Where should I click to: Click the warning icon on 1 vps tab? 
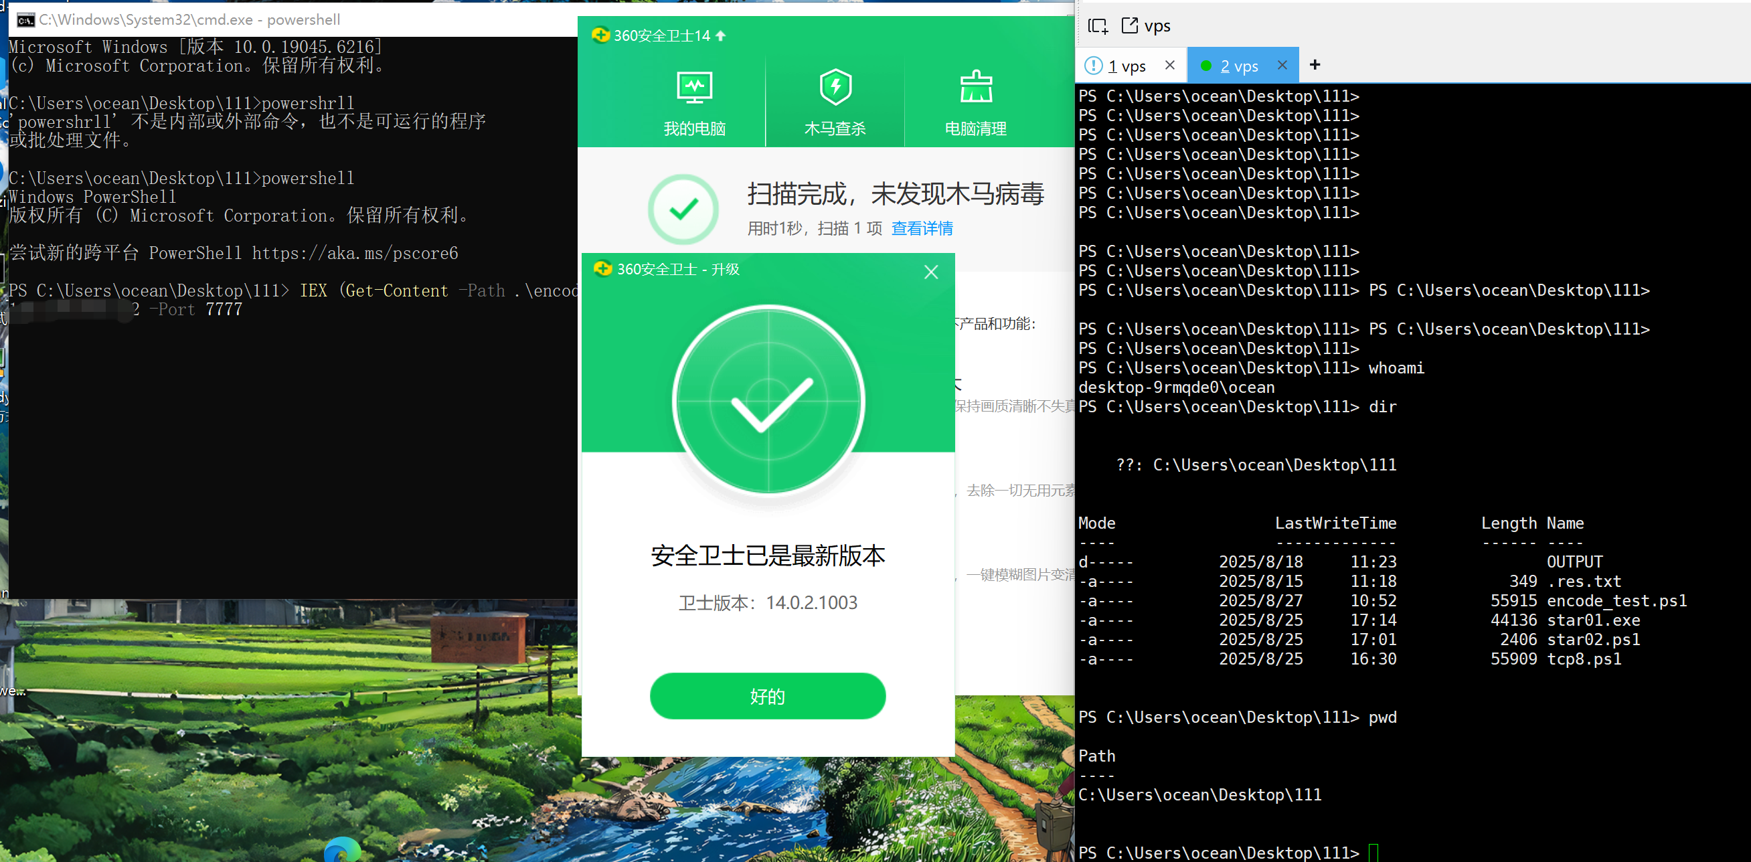click(x=1093, y=66)
